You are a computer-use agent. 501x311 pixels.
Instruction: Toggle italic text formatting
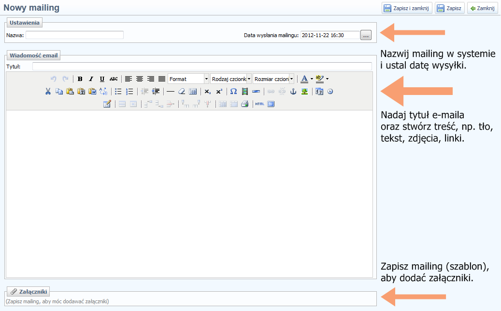point(91,79)
